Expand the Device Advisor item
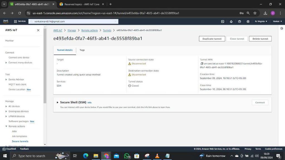 [x=6, y=80]
